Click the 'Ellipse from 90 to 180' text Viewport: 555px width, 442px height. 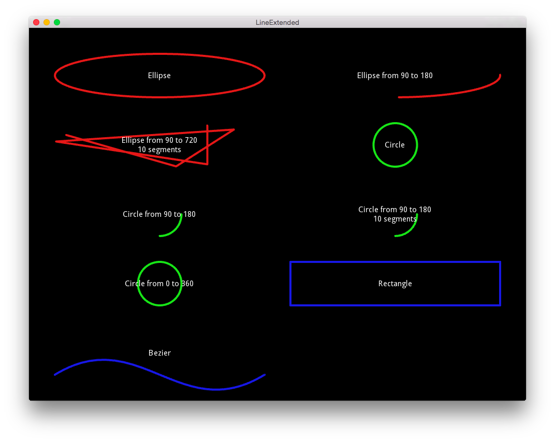395,76
